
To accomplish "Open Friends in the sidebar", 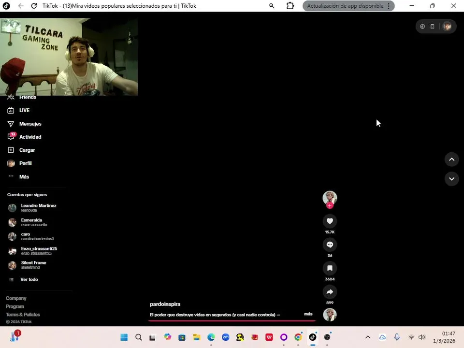I will [x=21, y=97].
